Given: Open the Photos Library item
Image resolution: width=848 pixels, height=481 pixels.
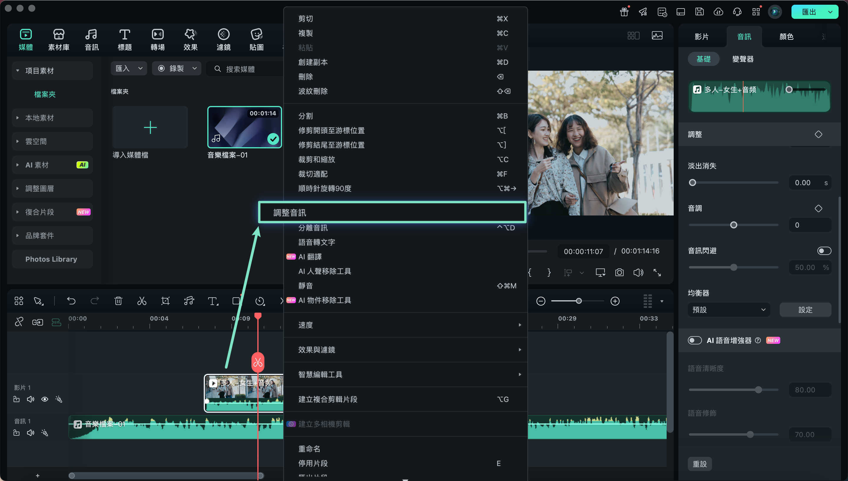Looking at the screenshot, I should [x=52, y=259].
